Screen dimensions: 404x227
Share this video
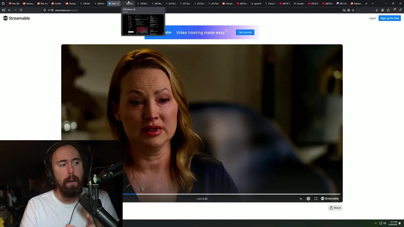335,208
